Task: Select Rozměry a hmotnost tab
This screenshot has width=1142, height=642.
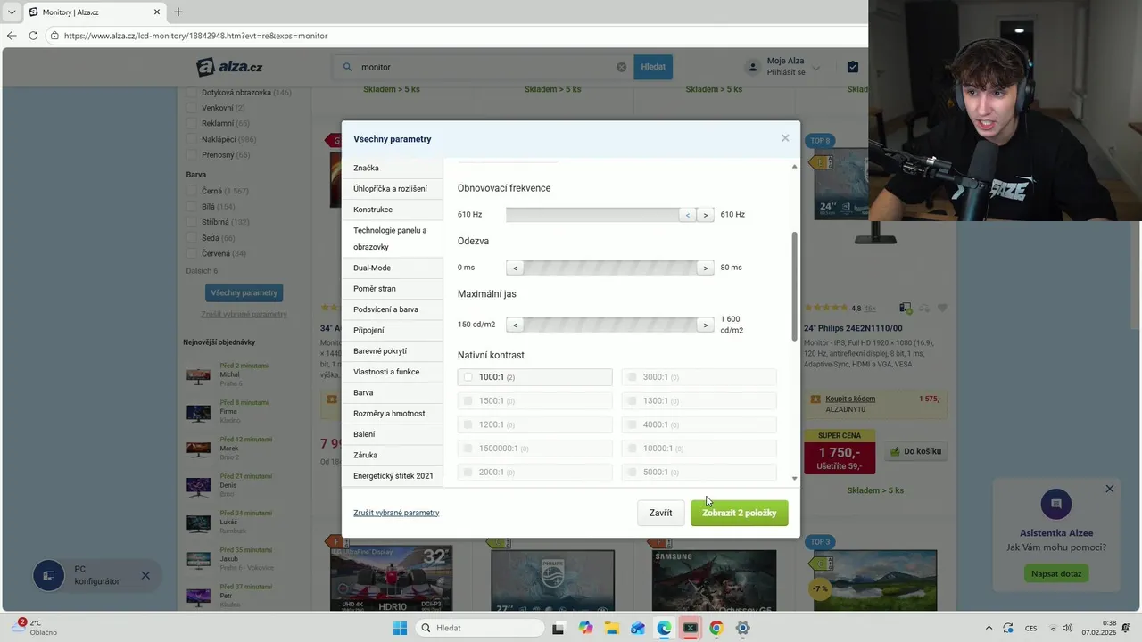Action: tap(392, 413)
